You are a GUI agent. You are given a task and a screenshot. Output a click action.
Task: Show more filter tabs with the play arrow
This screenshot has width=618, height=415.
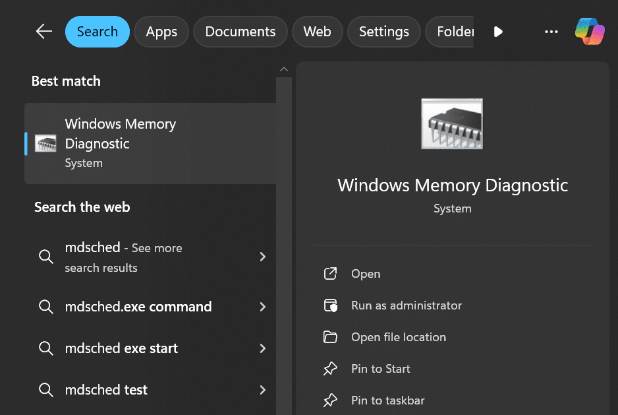498,32
